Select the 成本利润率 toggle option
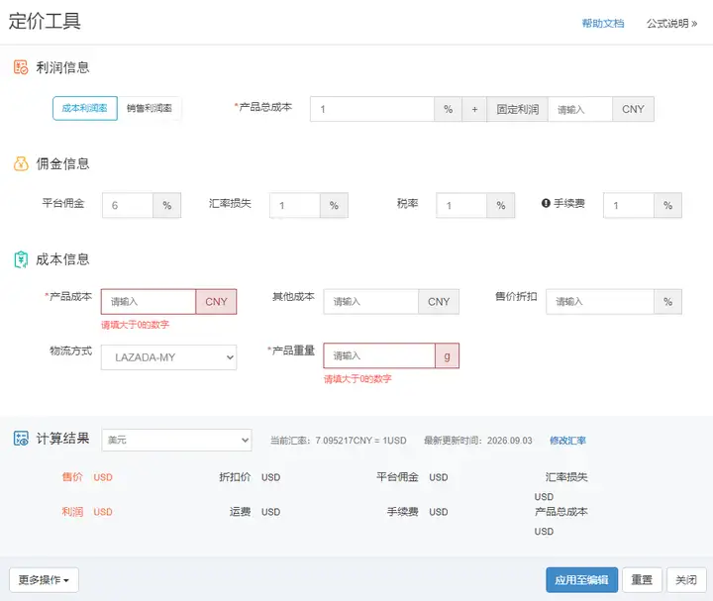Viewport: 713px width, 601px height. [85, 108]
